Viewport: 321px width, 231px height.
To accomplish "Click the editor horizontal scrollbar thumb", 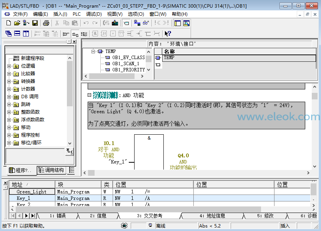I will (91, 173).
